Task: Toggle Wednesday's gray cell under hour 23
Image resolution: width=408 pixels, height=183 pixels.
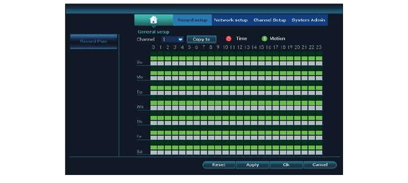Action: click(x=319, y=108)
